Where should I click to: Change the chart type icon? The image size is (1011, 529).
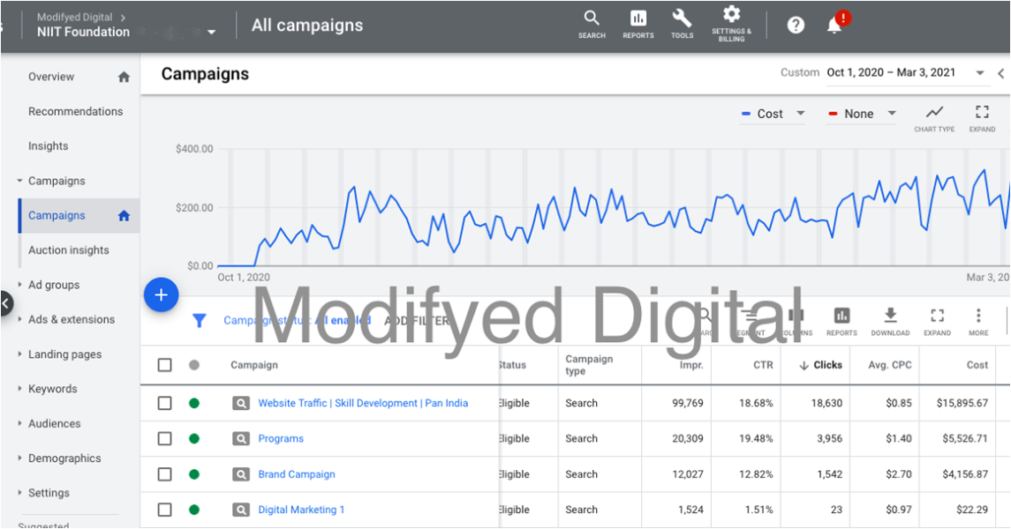click(x=934, y=118)
